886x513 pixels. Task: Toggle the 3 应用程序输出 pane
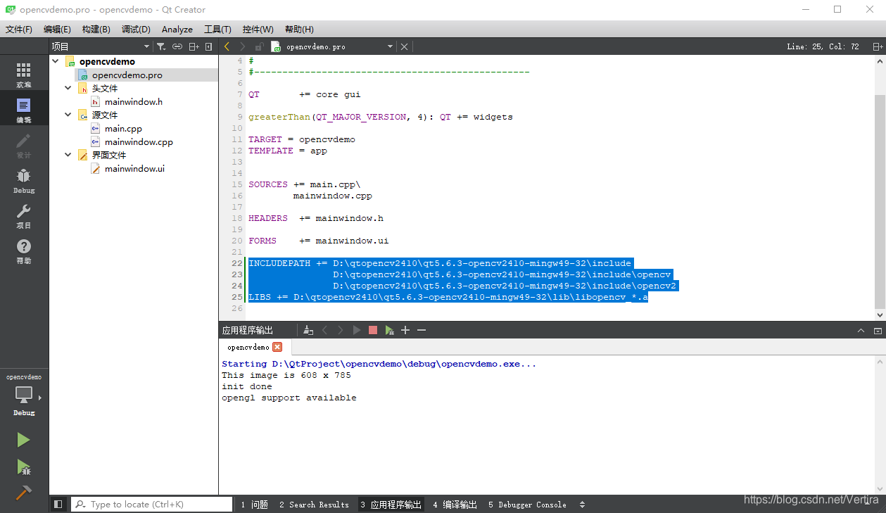pyautogui.click(x=391, y=504)
